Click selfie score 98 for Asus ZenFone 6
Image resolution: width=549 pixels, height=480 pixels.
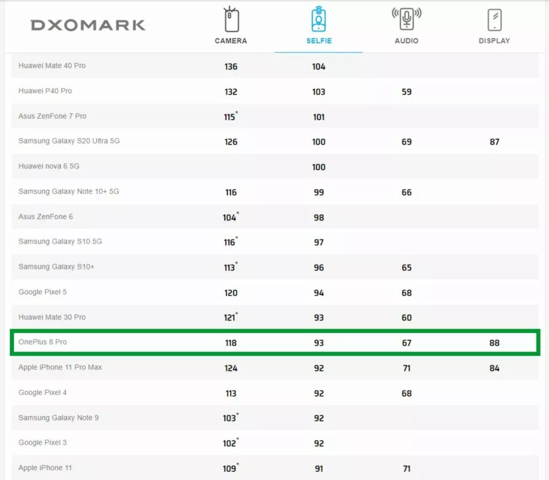point(318,218)
